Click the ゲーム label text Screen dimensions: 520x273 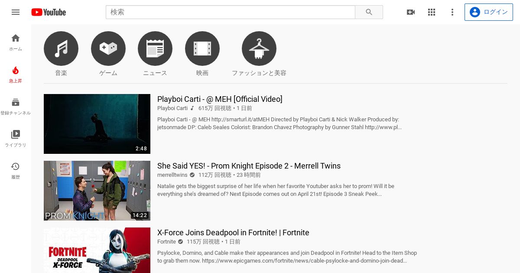point(108,73)
